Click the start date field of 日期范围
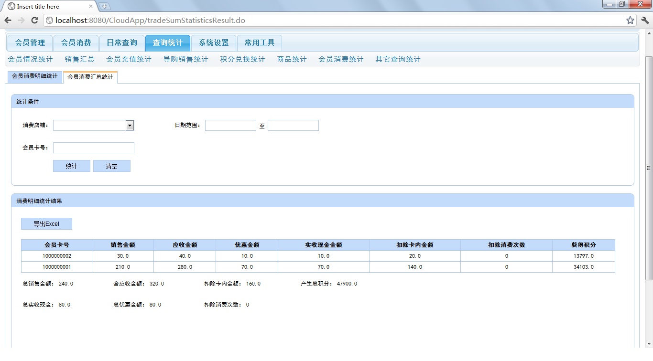 tap(230, 125)
